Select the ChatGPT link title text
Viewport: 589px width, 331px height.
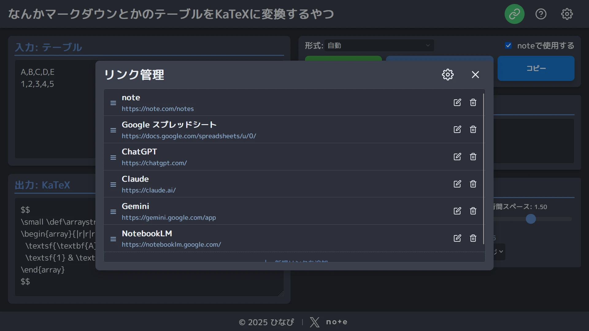click(139, 152)
